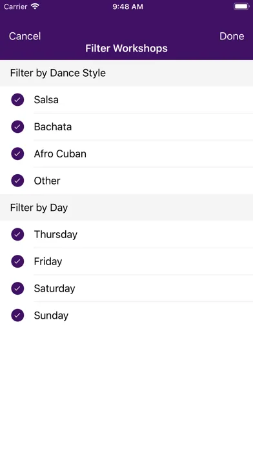The width and height of the screenshot is (253, 449).
Task: Click the battery icon in status bar
Action: tap(241, 6)
